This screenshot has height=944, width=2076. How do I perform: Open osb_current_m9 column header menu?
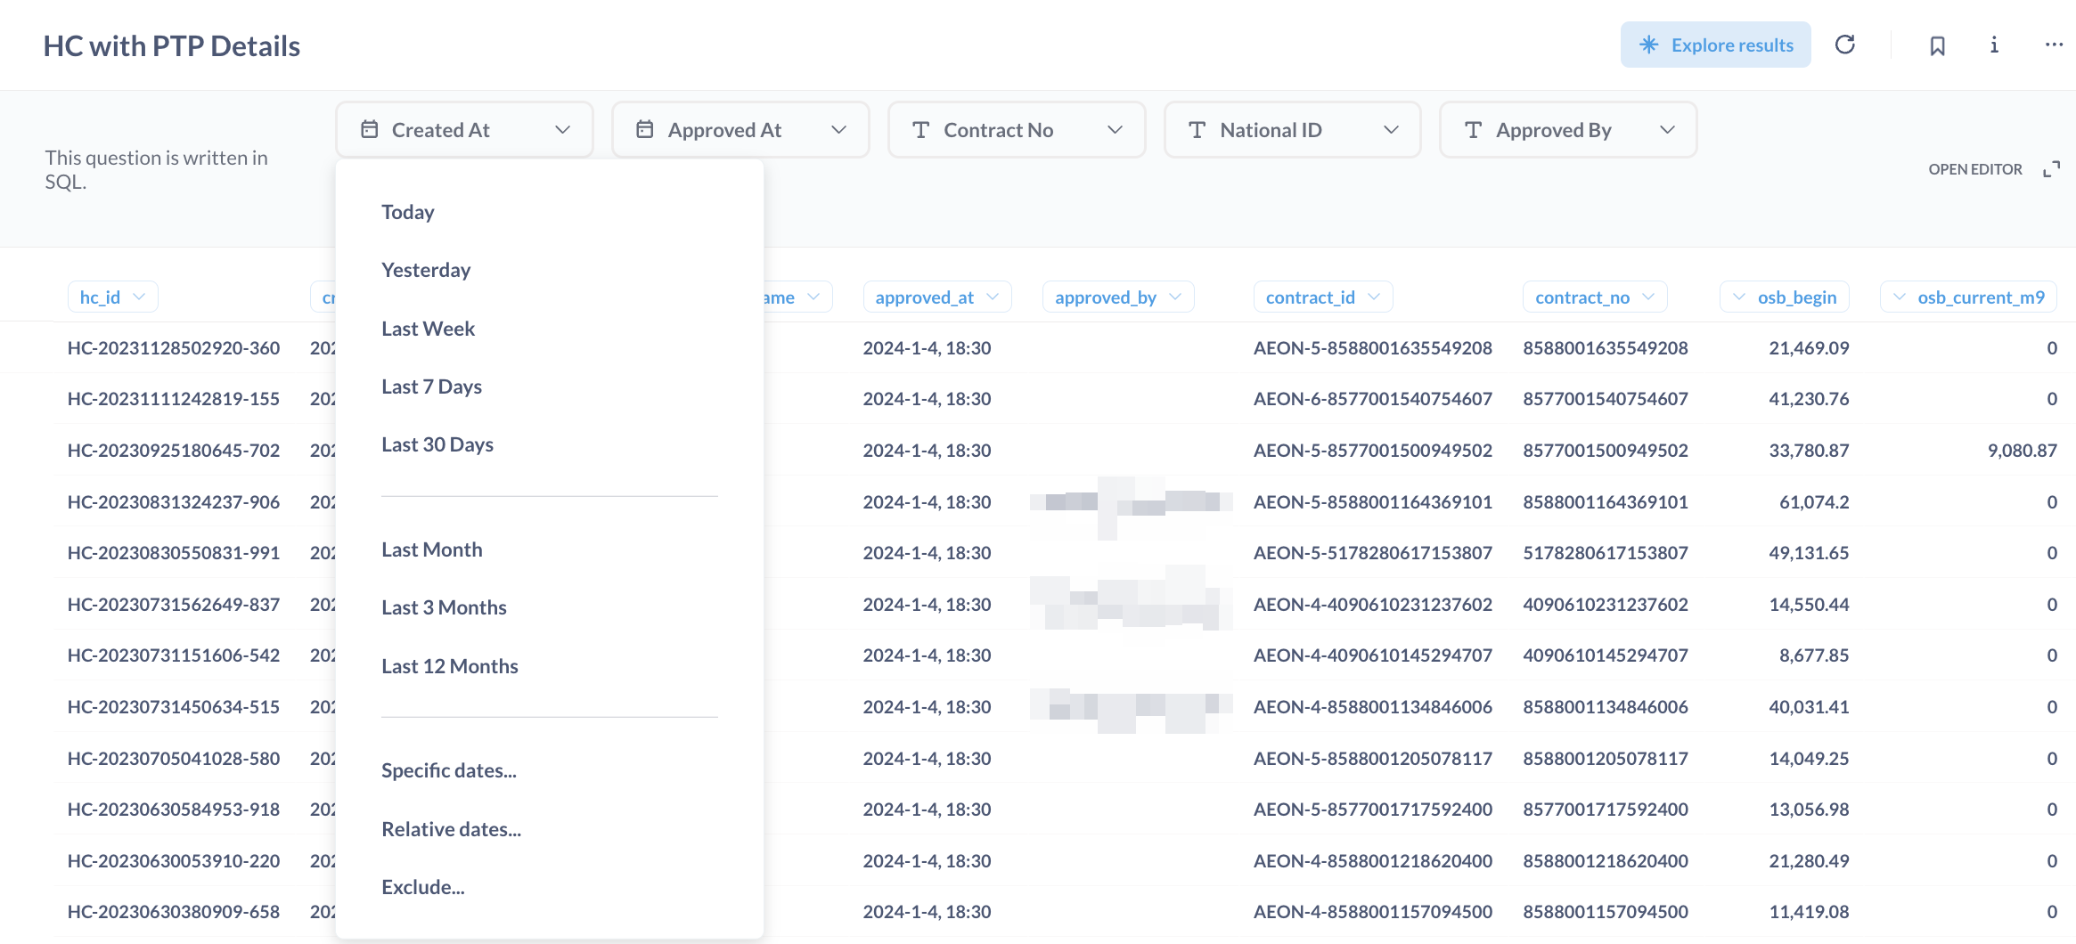coord(1968,297)
